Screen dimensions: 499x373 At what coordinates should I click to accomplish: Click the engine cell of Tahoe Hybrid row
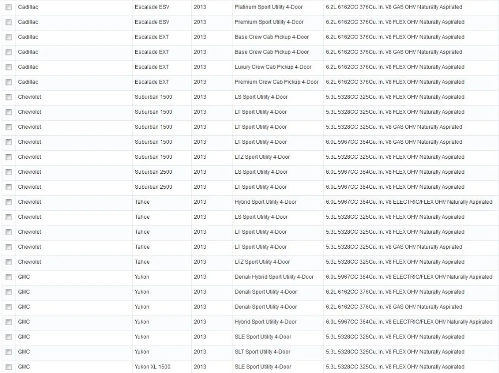[409, 202]
